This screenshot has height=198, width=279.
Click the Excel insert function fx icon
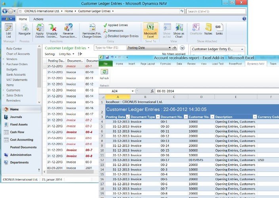(152, 91)
